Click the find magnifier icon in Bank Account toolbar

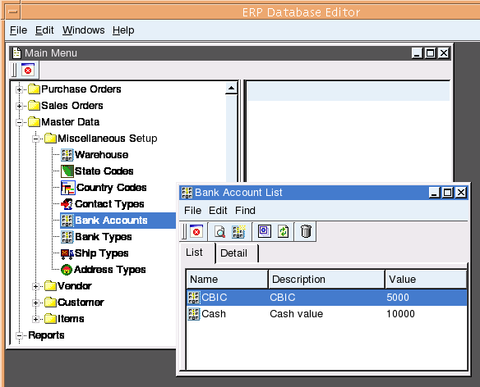point(219,231)
